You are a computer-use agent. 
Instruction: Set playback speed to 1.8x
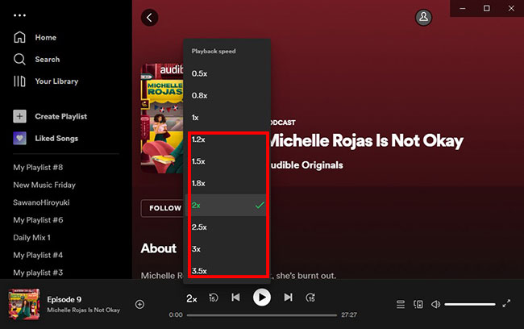[227, 183]
